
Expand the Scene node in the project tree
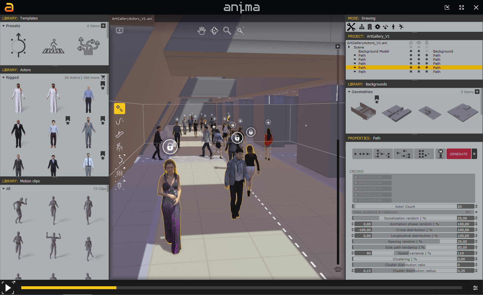(349, 47)
